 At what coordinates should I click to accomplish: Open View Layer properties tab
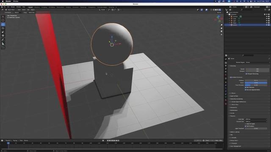[226, 69]
